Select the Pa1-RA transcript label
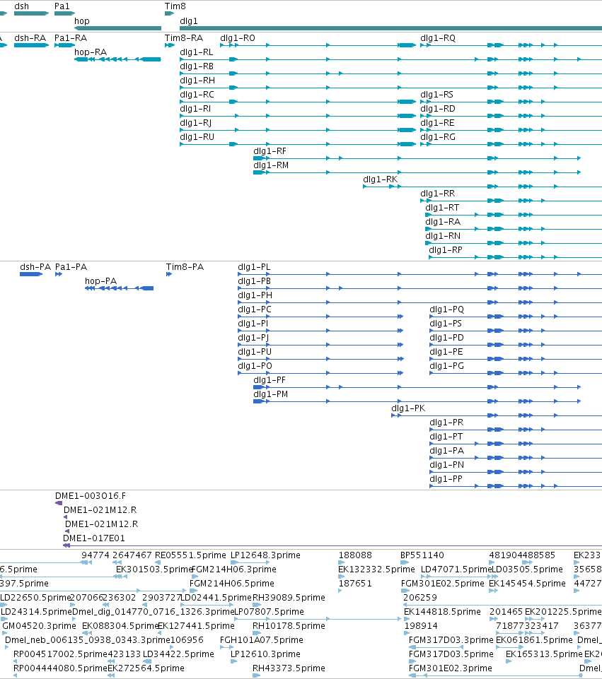Viewport: 602px width, 679px height. coord(71,38)
